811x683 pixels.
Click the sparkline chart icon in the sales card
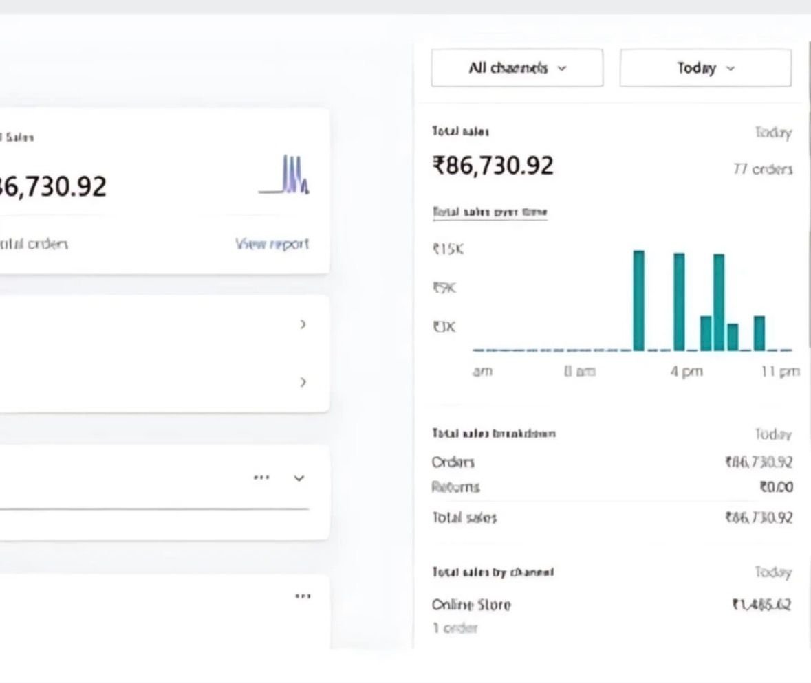click(x=284, y=176)
